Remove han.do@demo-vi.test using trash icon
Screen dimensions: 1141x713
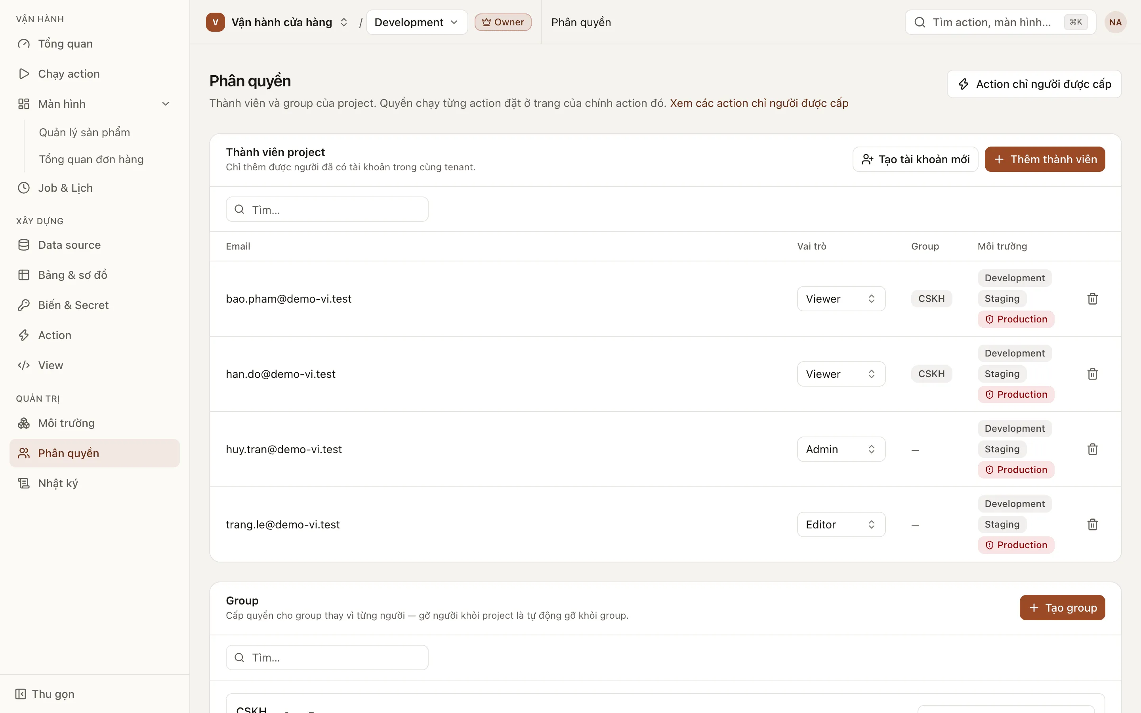(x=1092, y=374)
